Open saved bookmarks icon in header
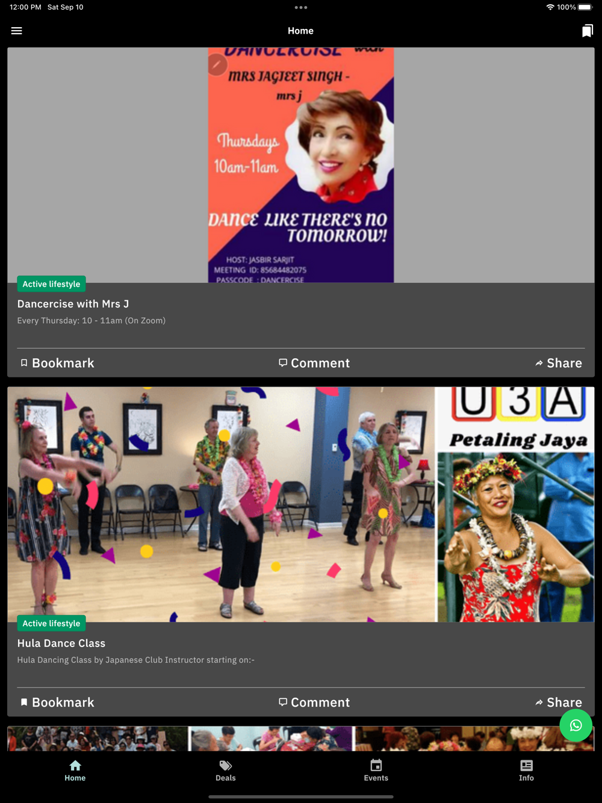This screenshot has width=602, height=803. coord(587,31)
